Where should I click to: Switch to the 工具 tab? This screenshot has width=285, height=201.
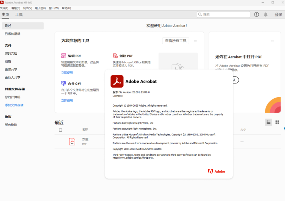(x=19, y=14)
